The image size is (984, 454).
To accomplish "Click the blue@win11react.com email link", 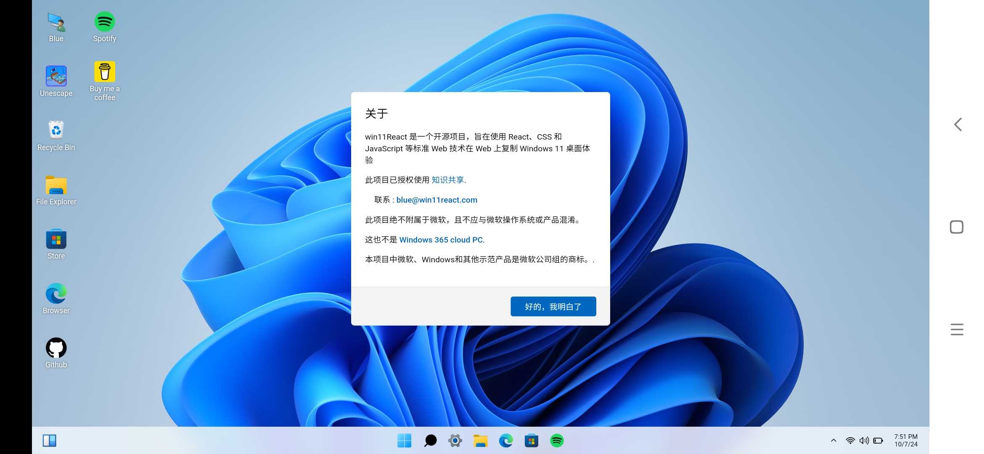I will tap(436, 200).
